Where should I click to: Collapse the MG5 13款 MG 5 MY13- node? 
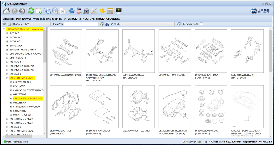[7, 78]
